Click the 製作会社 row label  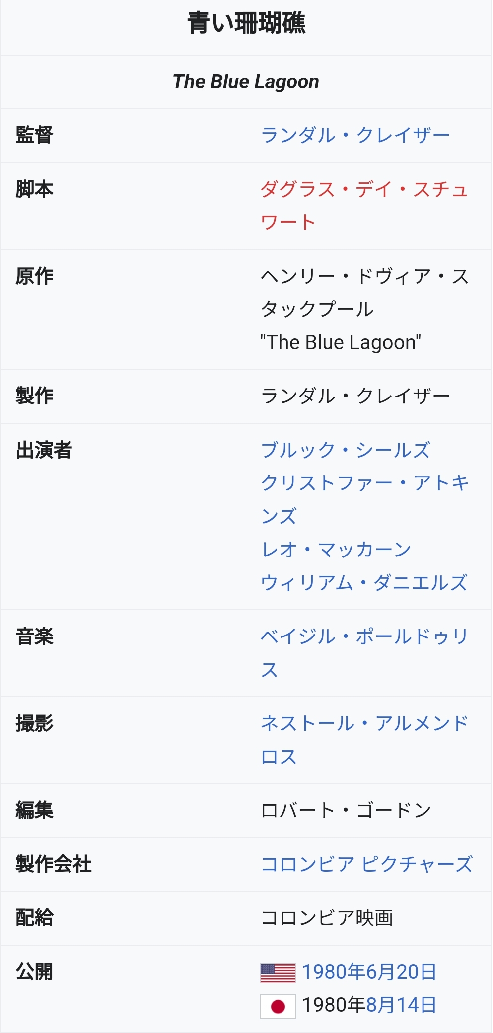(54, 864)
